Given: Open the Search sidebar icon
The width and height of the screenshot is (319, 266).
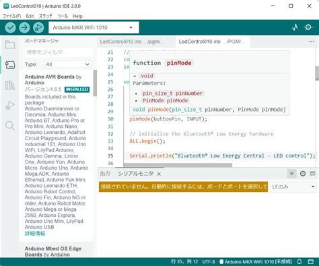Looking at the screenshot, I should point(10,126).
